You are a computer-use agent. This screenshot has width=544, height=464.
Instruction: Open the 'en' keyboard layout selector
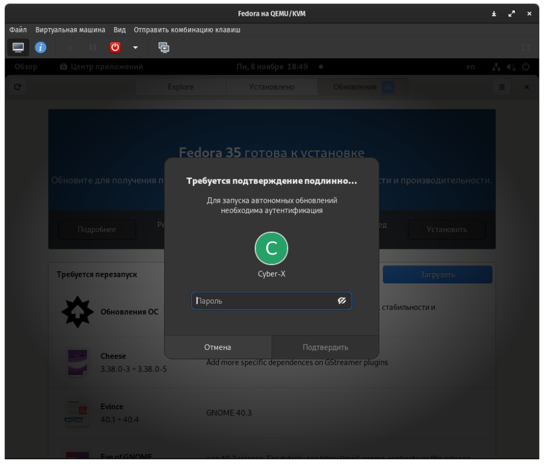click(x=471, y=67)
